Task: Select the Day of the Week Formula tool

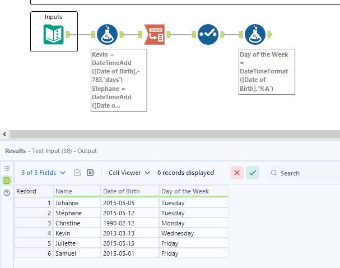Action: (254, 35)
